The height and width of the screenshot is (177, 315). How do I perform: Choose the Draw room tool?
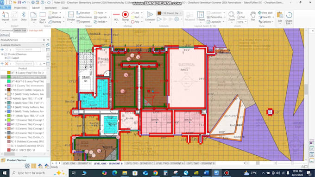click(33, 17)
